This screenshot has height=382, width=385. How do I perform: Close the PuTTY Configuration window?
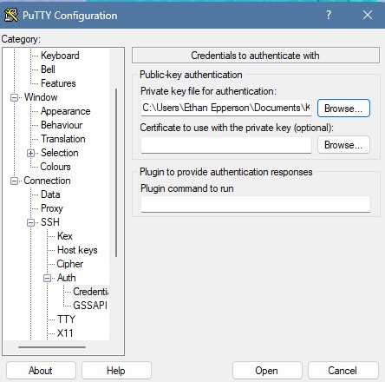click(368, 15)
